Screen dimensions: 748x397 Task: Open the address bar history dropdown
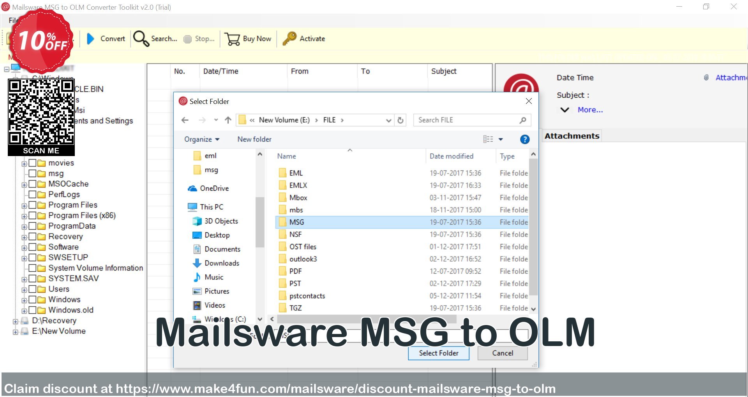click(388, 120)
